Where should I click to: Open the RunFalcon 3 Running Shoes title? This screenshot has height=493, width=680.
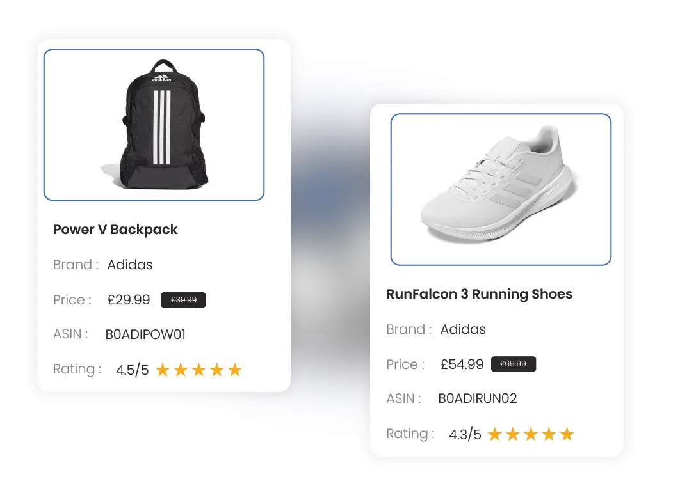tap(479, 293)
